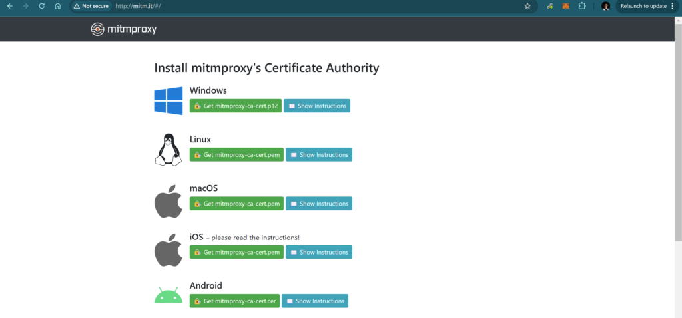Viewport: 682px width, 318px height.
Task: Click the Linux penguin icon
Action: [169, 150]
